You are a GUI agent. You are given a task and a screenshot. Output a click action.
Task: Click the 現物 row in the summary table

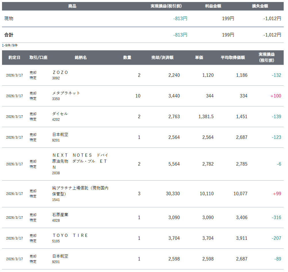[x=9, y=18]
